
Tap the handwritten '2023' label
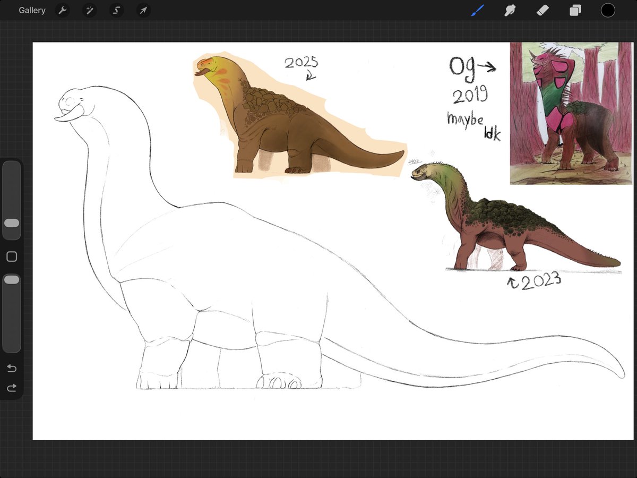pyautogui.click(x=540, y=281)
